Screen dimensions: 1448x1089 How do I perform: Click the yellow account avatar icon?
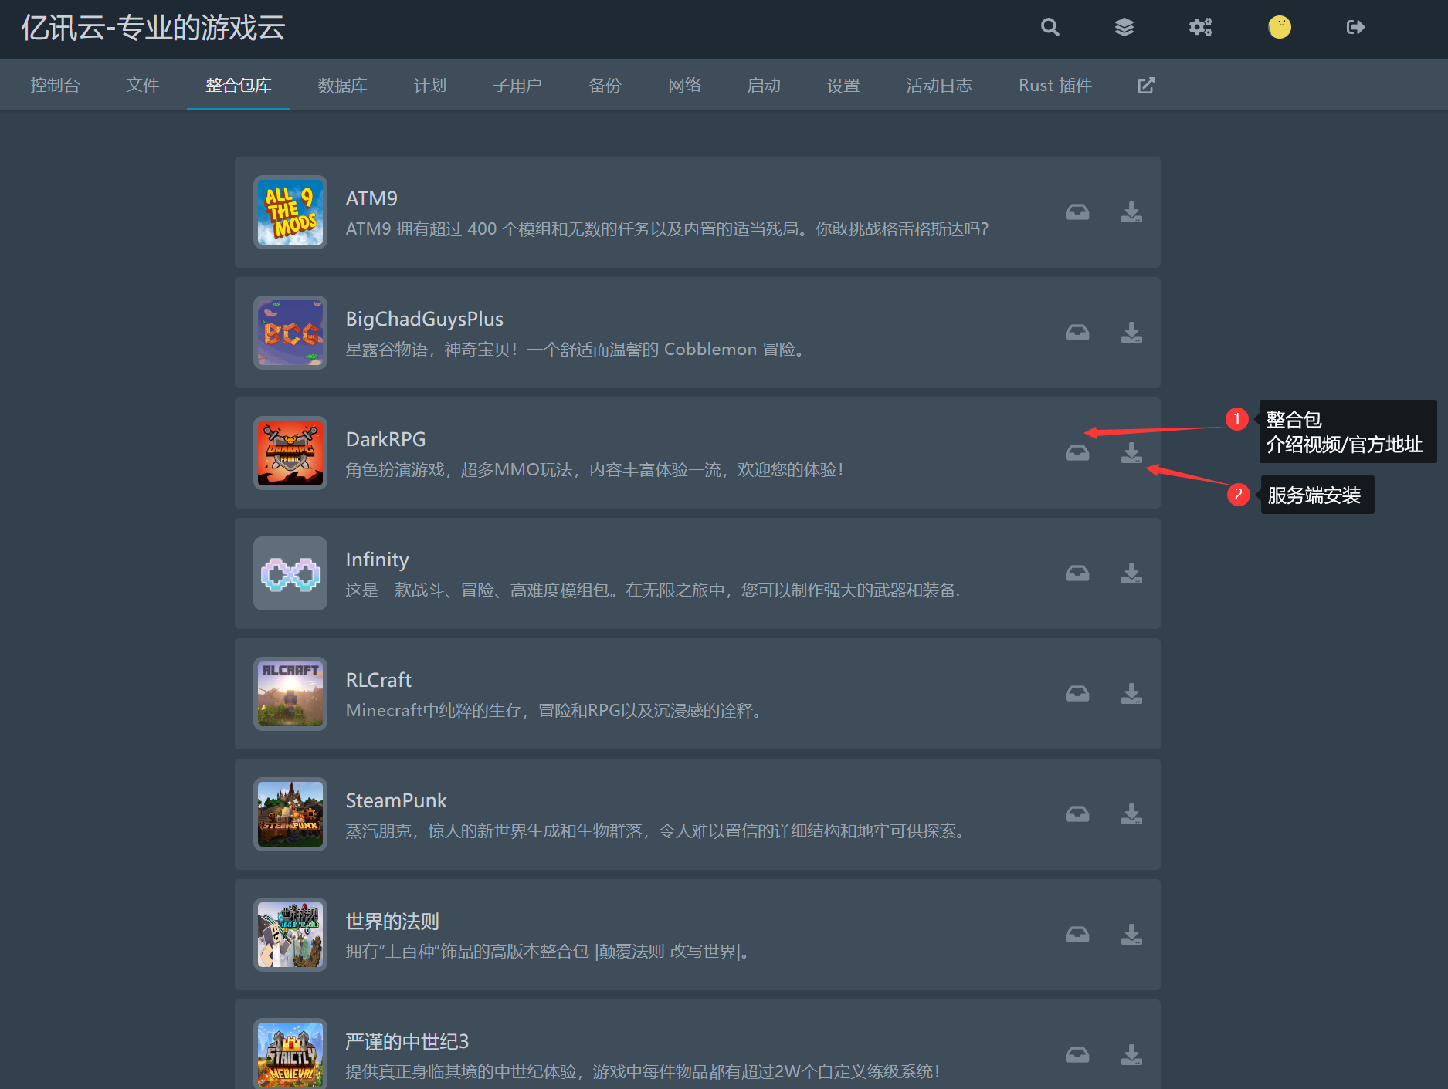pyautogui.click(x=1280, y=27)
